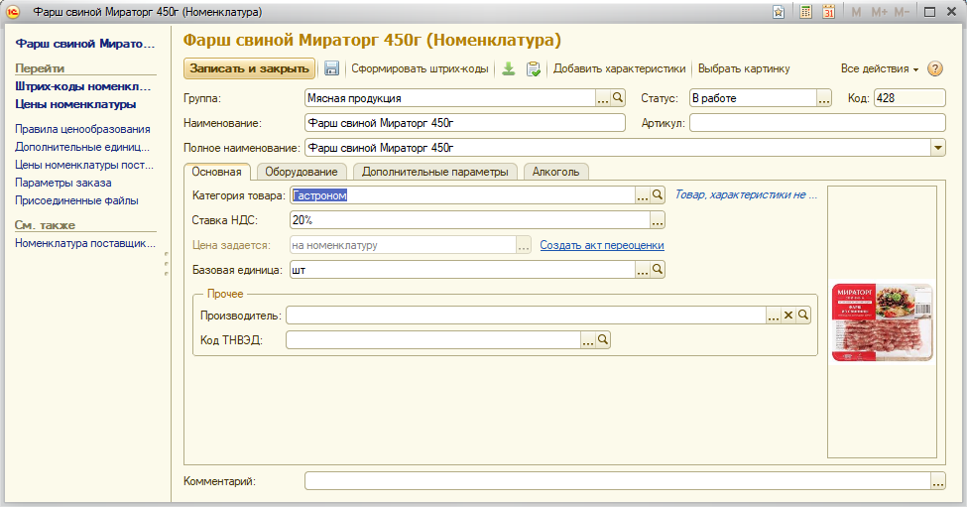Open Код ТНВЭД with magnifier icon
Viewport: 967px width, 507px height.
click(x=603, y=340)
